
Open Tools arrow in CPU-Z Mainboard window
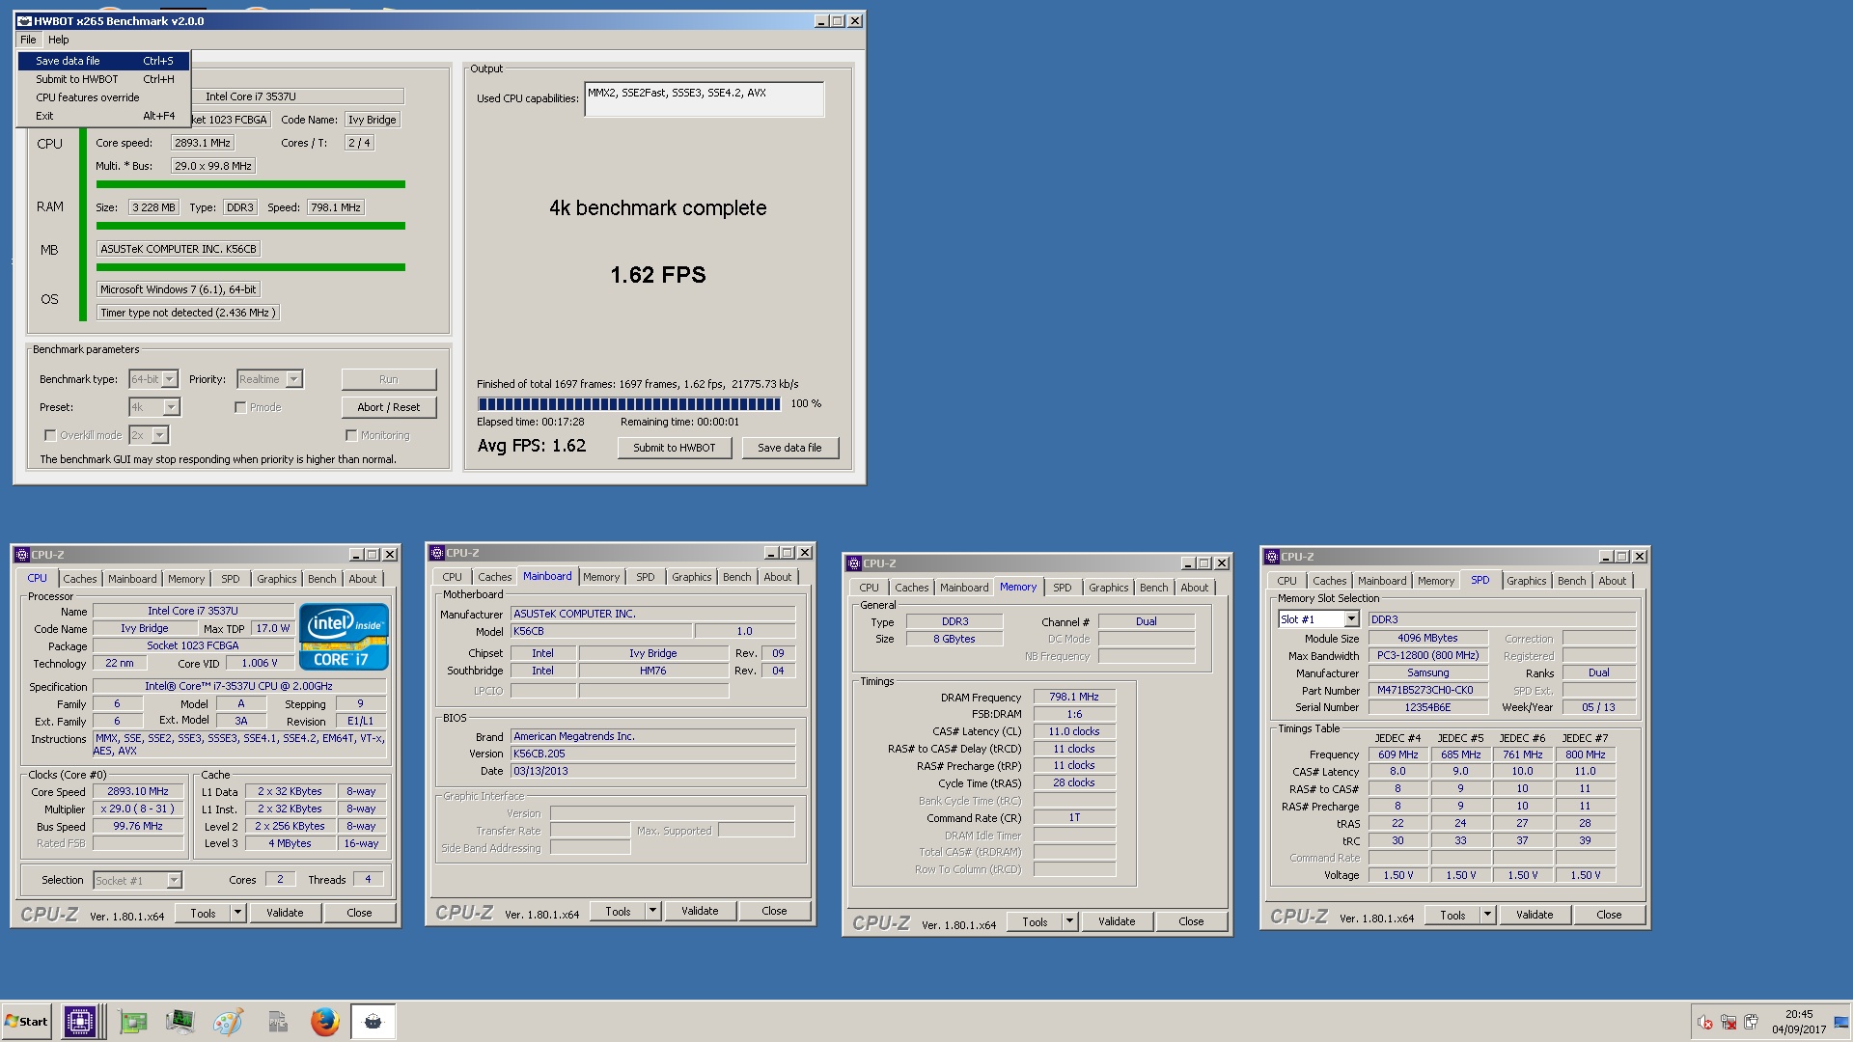(652, 911)
